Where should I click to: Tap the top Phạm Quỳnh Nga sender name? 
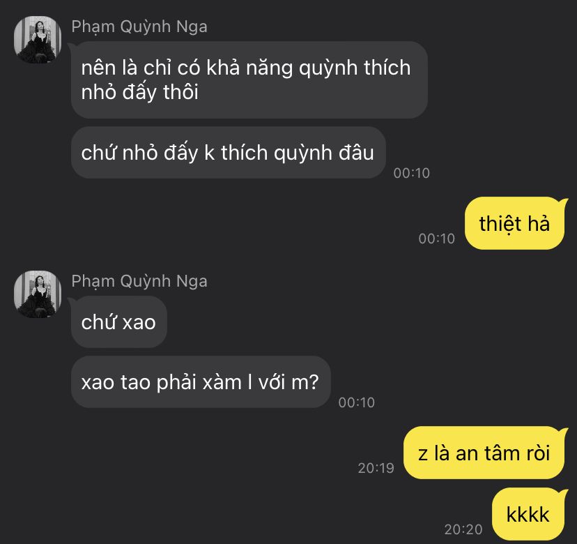(x=139, y=27)
